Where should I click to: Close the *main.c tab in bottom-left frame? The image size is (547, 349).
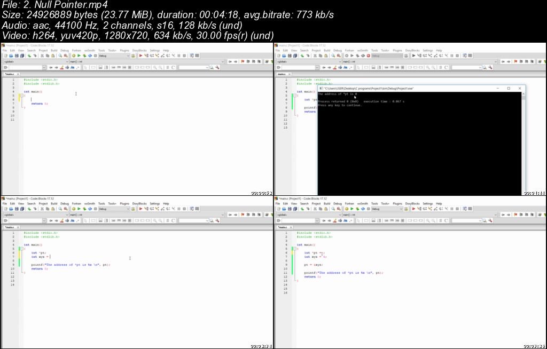pos(18,227)
